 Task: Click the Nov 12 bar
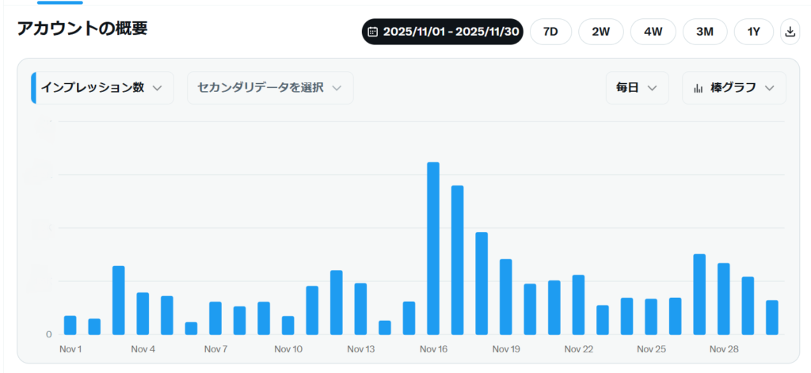pyautogui.click(x=337, y=303)
